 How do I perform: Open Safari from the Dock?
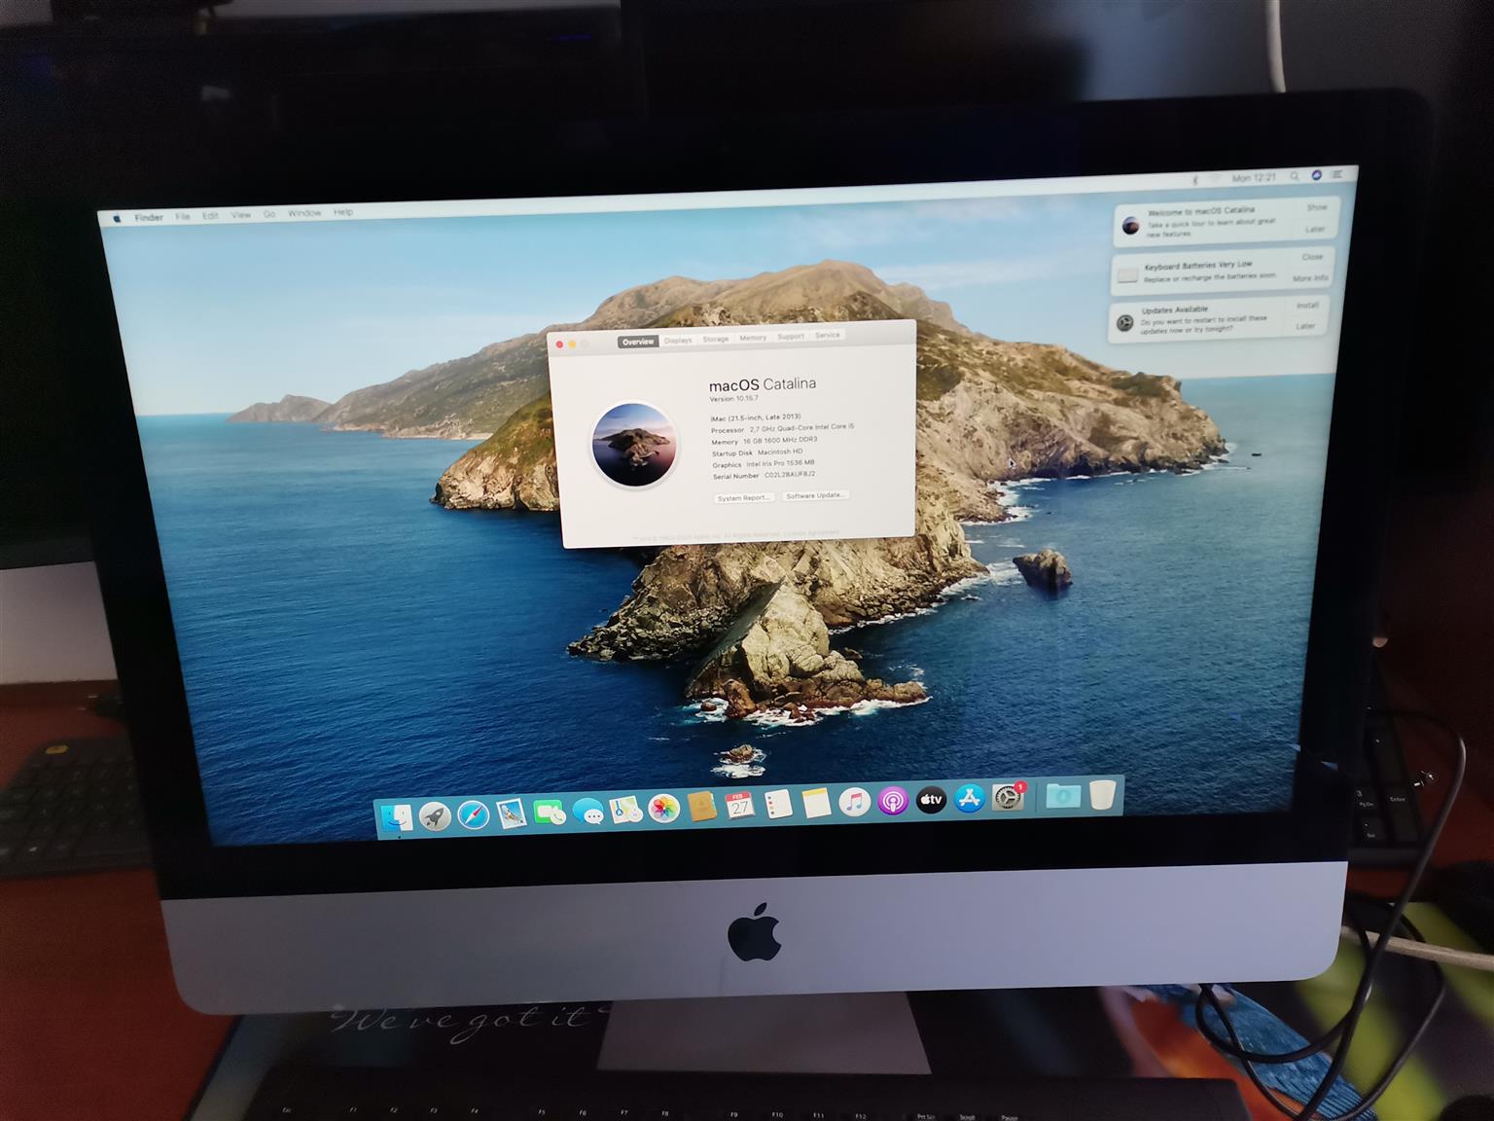[474, 814]
